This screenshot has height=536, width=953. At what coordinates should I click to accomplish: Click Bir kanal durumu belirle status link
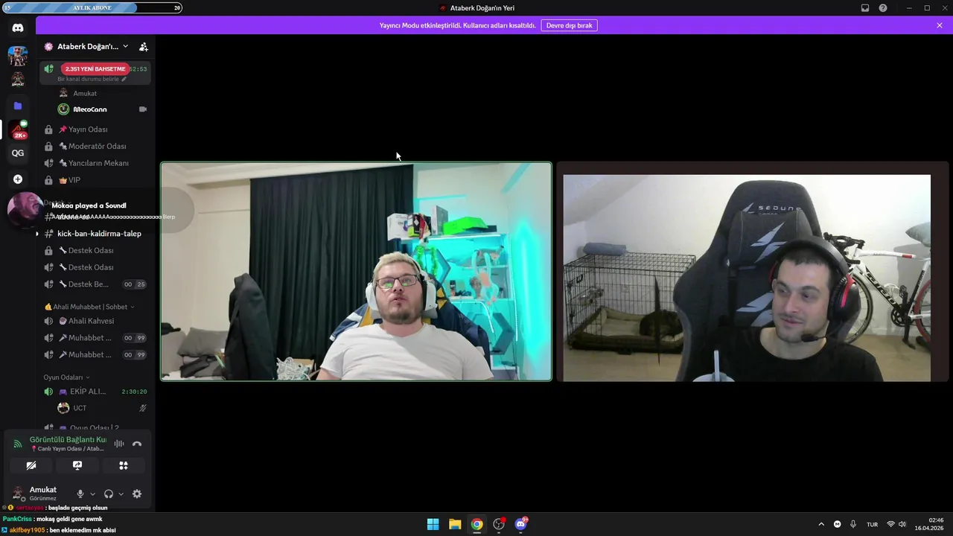coord(92,79)
